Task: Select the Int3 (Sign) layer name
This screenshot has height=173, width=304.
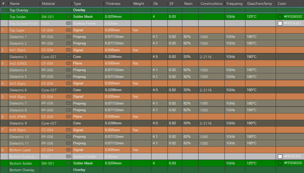Action: pyautogui.click(x=18, y=83)
